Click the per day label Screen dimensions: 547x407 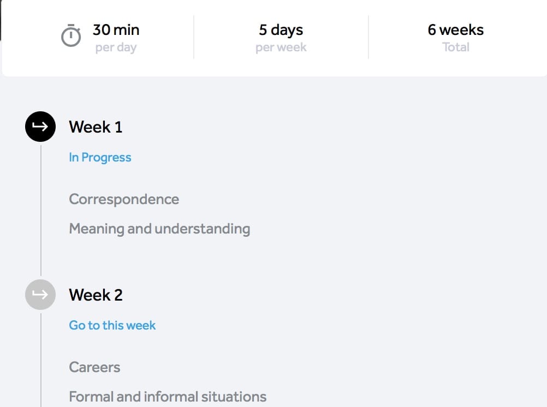click(x=116, y=47)
